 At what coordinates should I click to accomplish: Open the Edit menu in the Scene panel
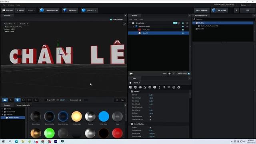(x=136, y=20)
